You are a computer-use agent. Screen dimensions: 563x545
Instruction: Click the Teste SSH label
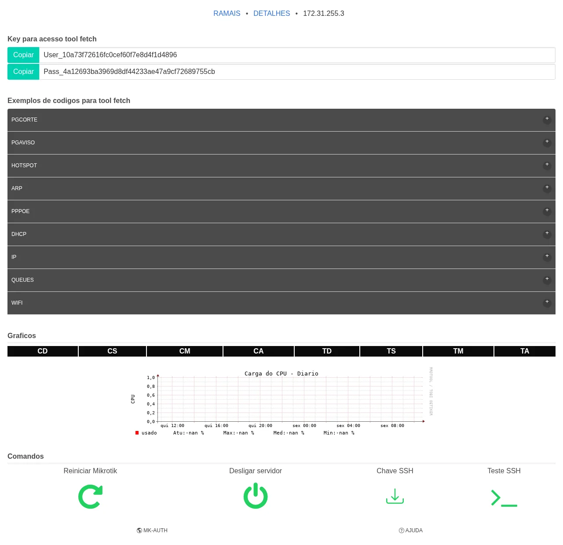pyautogui.click(x=504, y=471)
